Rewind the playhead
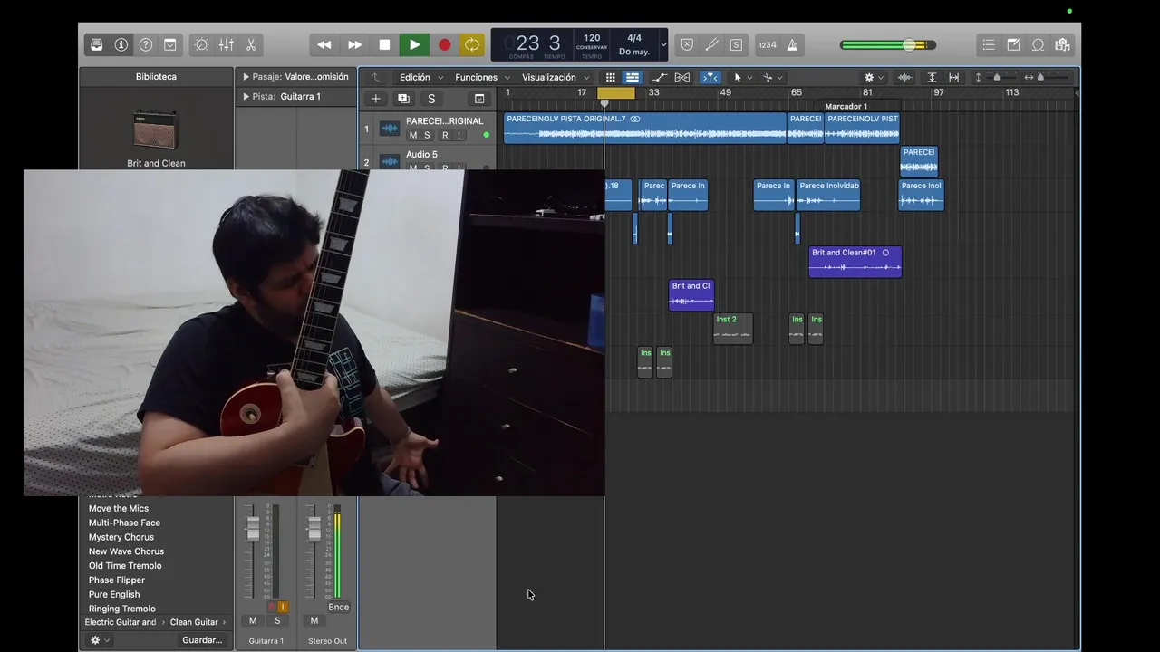The image size is (1160, 652). tap(324, 44)
